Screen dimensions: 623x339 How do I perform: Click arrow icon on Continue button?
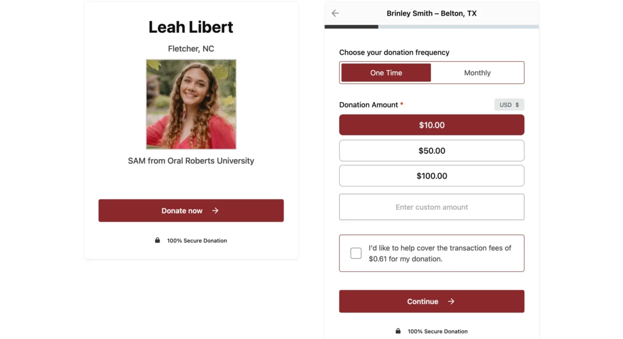click(x=451, y=302)
